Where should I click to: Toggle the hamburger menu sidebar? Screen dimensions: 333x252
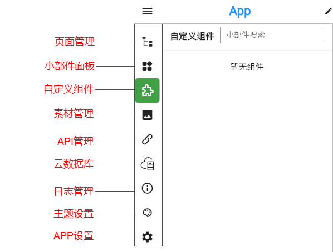147,11
